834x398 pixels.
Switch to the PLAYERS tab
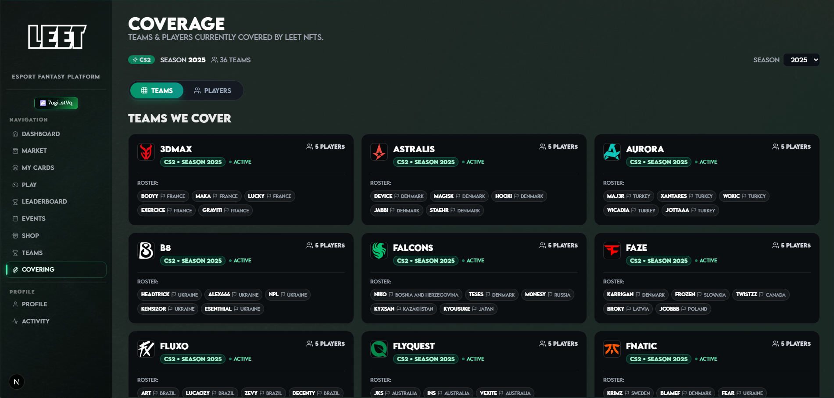pyautogui.click(x=213, y=90)
